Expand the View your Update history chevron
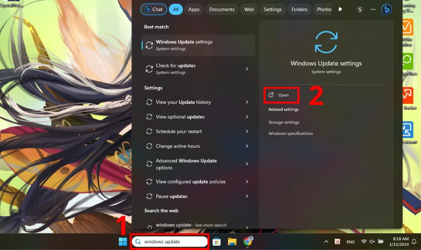The image size is (421, 250). (x=247, y=102)
